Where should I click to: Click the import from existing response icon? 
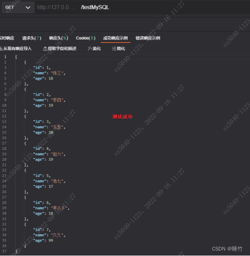pyautogui.click(x=1, y=48)
